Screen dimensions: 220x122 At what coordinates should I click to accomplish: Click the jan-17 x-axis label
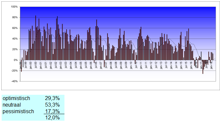click(x=201, y=65)
